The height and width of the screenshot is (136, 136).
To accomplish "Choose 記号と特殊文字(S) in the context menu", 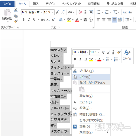I will (x=91, y=120).
